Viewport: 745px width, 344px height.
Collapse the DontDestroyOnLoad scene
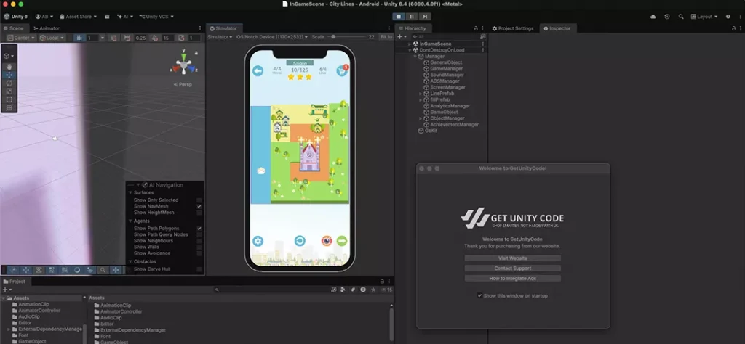410,50
